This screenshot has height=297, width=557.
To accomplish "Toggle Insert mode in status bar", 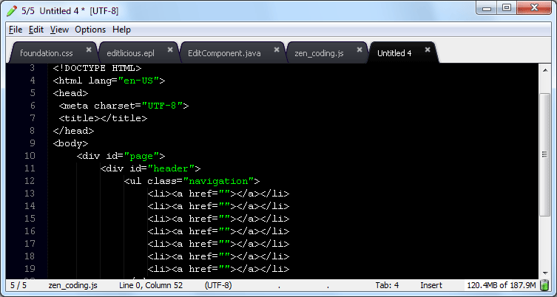I will [x=431, y=285].
